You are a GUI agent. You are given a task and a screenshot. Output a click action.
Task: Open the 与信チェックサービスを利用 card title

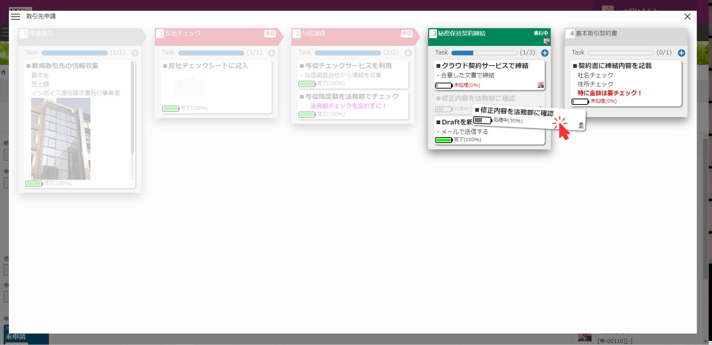pyautogui.click(x=346, y=66)
